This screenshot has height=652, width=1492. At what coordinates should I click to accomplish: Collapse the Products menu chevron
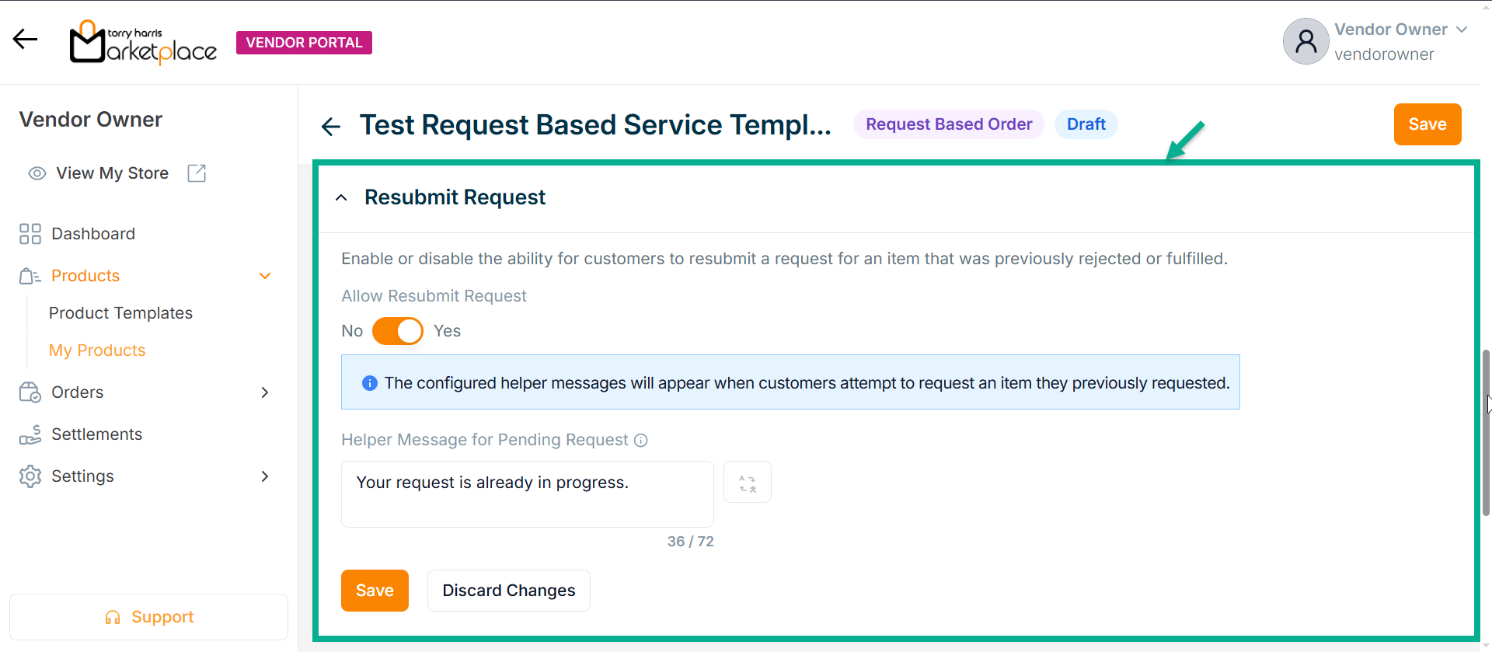point(264,276)
